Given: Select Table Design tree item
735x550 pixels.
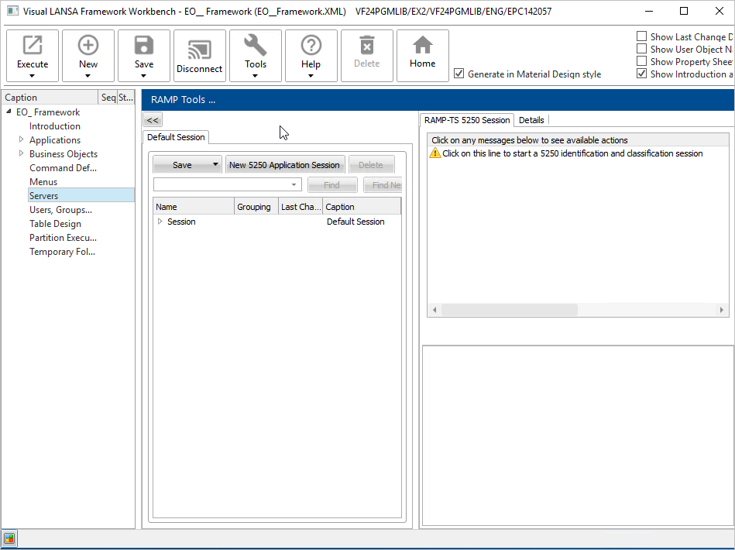Looking at the screenshot, I should click(x=55, y=224).
